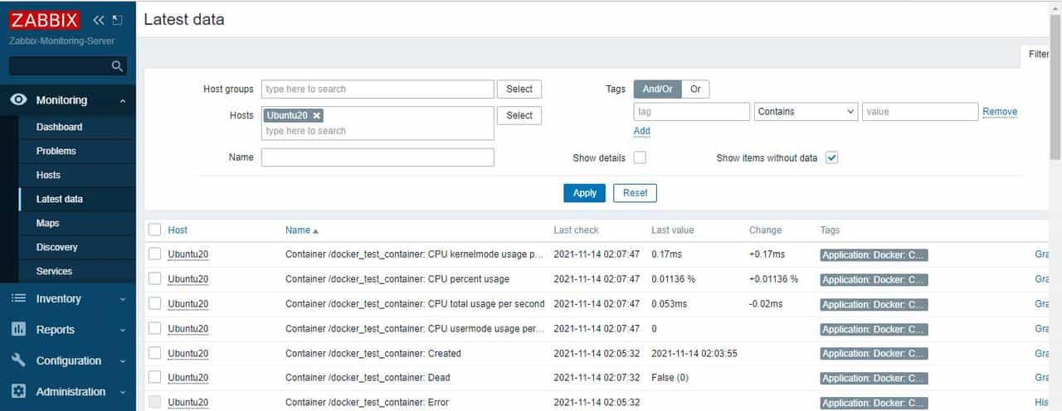Select Or tag mode
1062x411 pixels.
(695, 89)
